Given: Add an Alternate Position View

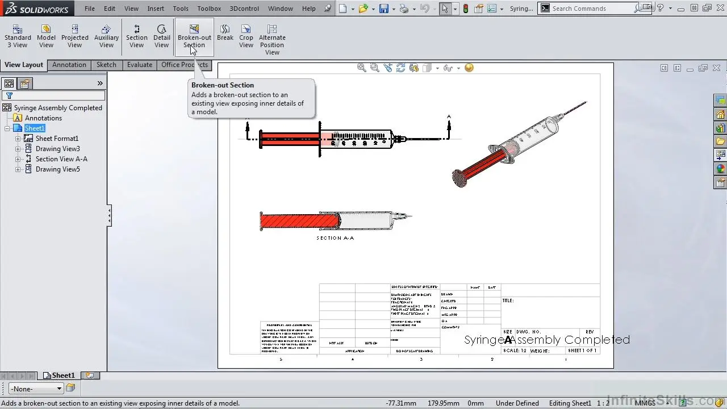Looking at the screenshot, I should coord(272,40).
